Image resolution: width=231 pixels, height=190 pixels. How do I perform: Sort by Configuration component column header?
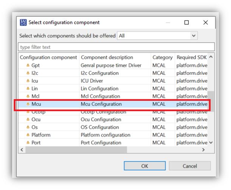(x=48, y=57)
